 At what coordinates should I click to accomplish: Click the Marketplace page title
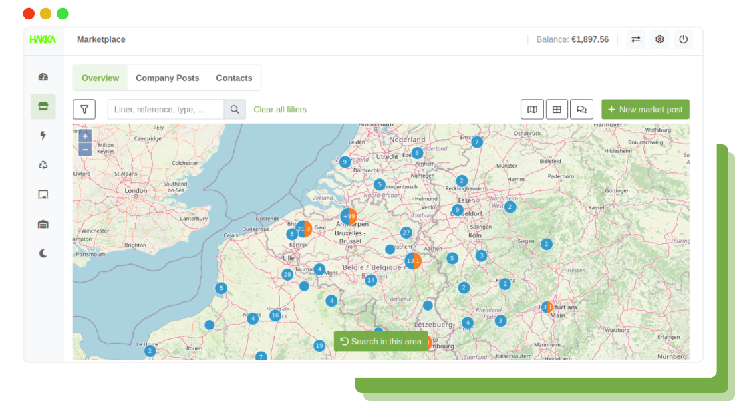coord(101,39)
